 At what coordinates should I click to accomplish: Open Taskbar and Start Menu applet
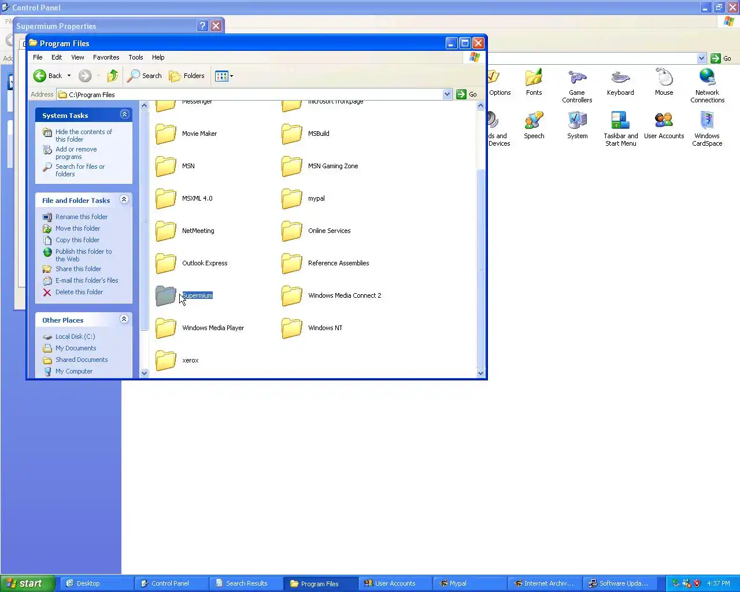coord(620,129)
